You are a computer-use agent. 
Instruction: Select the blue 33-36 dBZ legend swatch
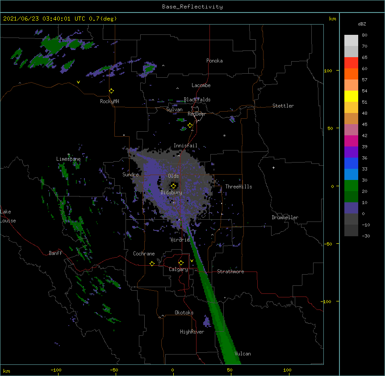(x=351, y=163)
